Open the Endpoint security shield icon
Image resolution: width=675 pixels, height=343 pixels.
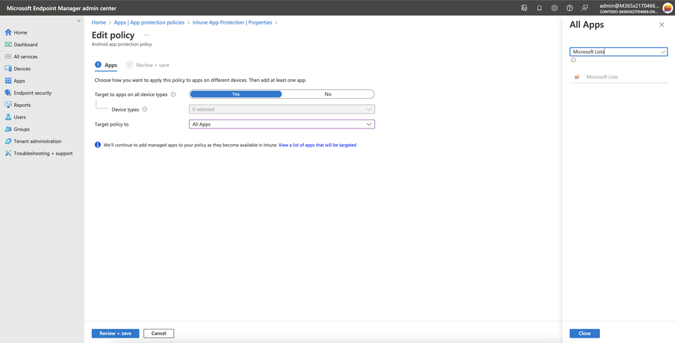pyautogui.click(x=8, y=93)
